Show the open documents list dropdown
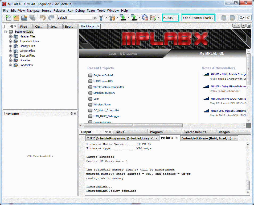The width and height of the screenshot is (254, 205). click(243, 26)
